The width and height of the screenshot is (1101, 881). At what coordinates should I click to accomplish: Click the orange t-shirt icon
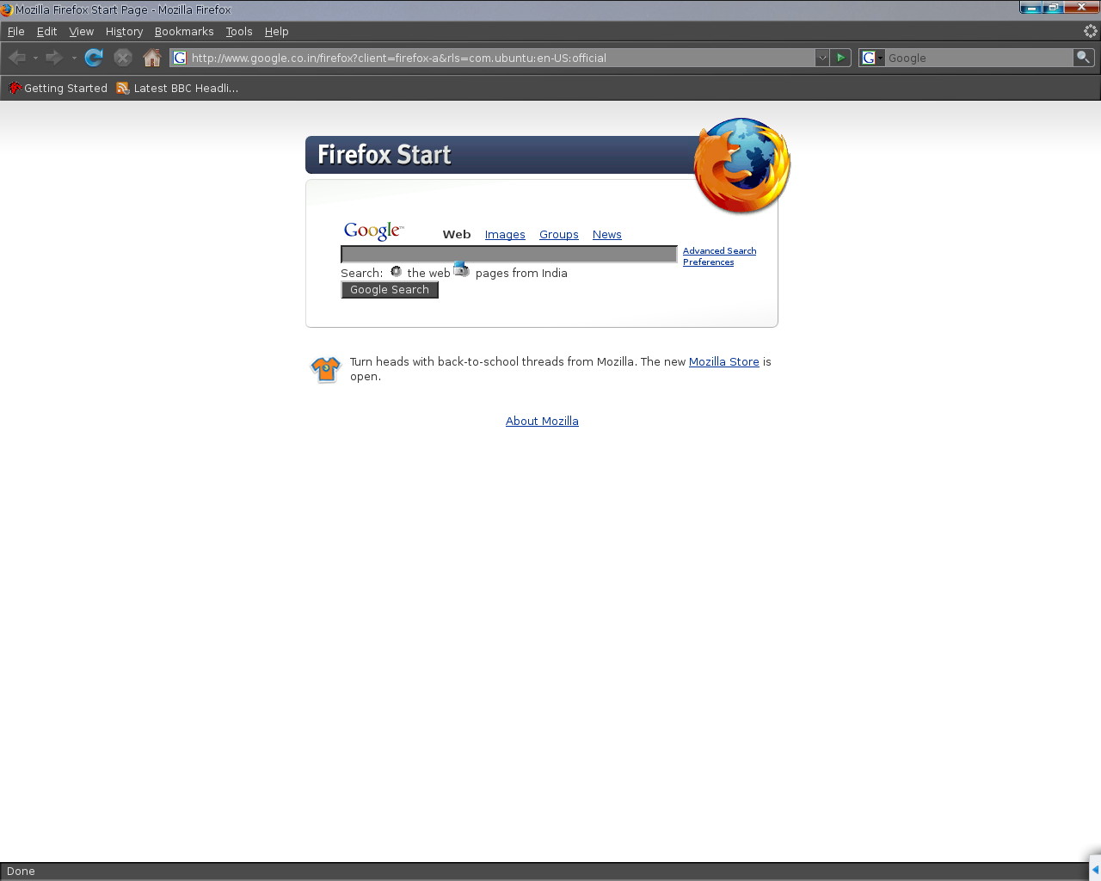tap(326, 369)
